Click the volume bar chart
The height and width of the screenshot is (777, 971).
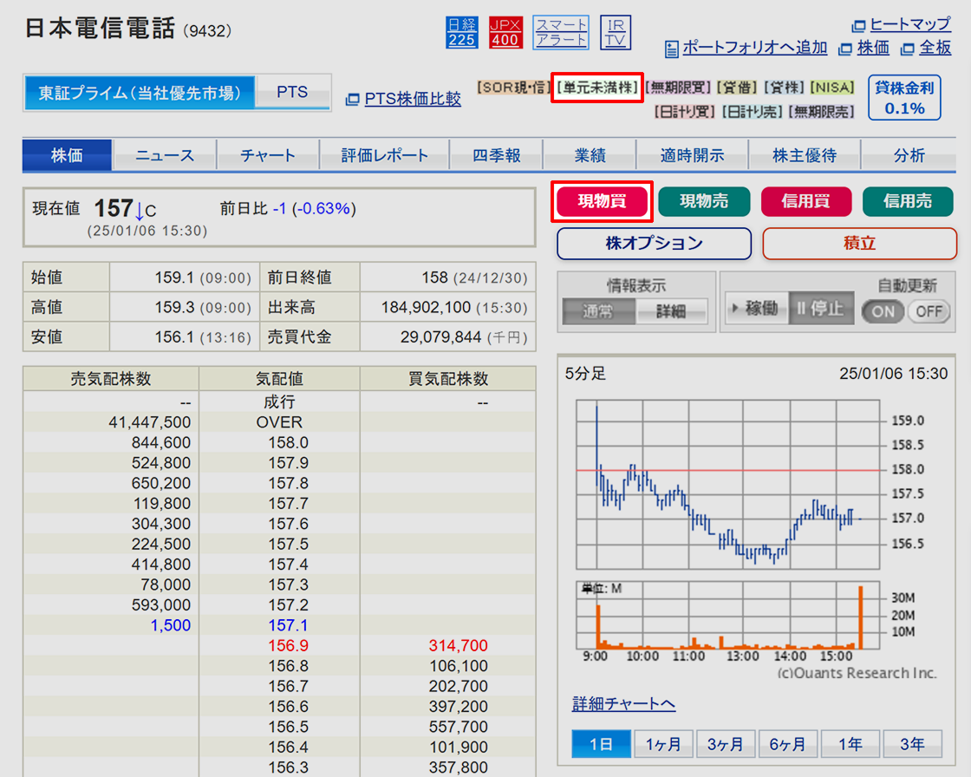727,615
